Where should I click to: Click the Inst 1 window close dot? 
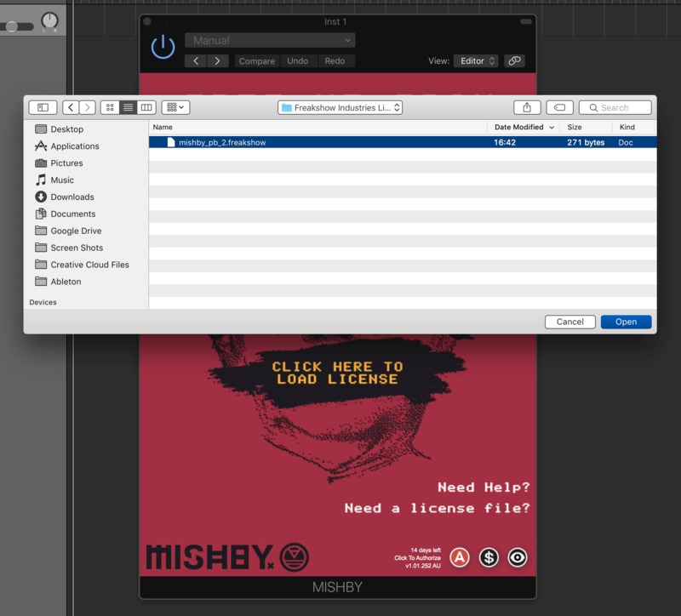pyautogui.click(x=147, y=21)
